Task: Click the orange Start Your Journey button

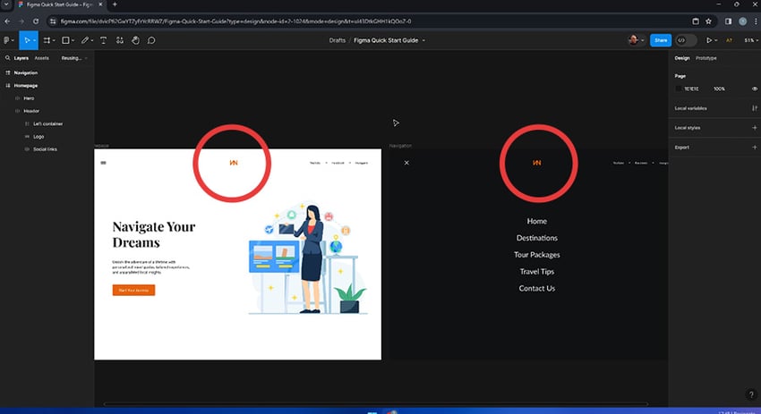Action: [x=134, y=290]
